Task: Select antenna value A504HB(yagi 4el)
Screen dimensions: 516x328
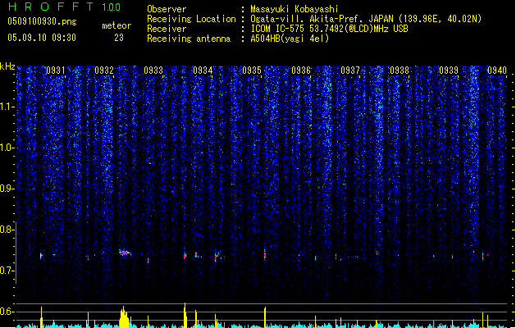Action: pos(290,39)
